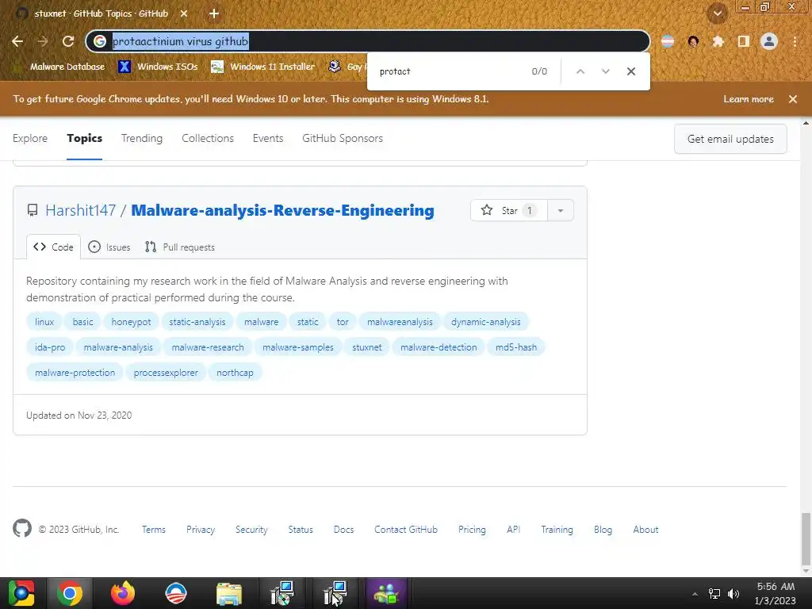Open the Contact GitHub footer link

pos(405,529)
